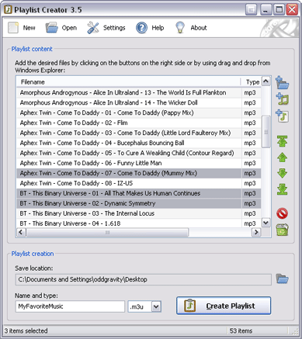This screenshot has height=339, width=302.
Task: Click the MyFavoriteMusic name field
Action: click(x=70, y=306)
